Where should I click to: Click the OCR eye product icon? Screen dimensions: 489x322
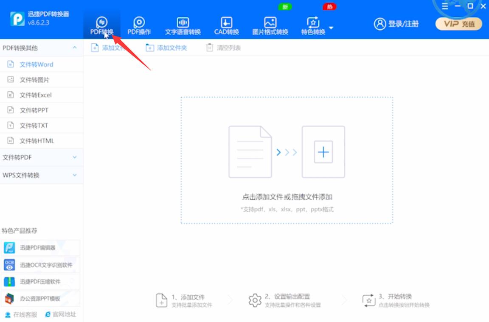pos(9,265)
